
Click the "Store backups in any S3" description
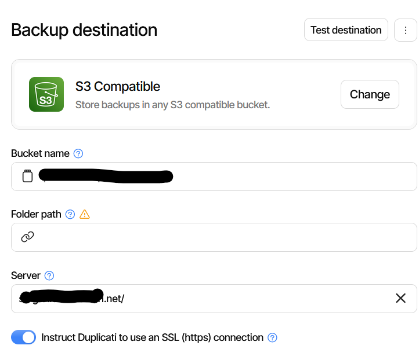coord(172,105)
